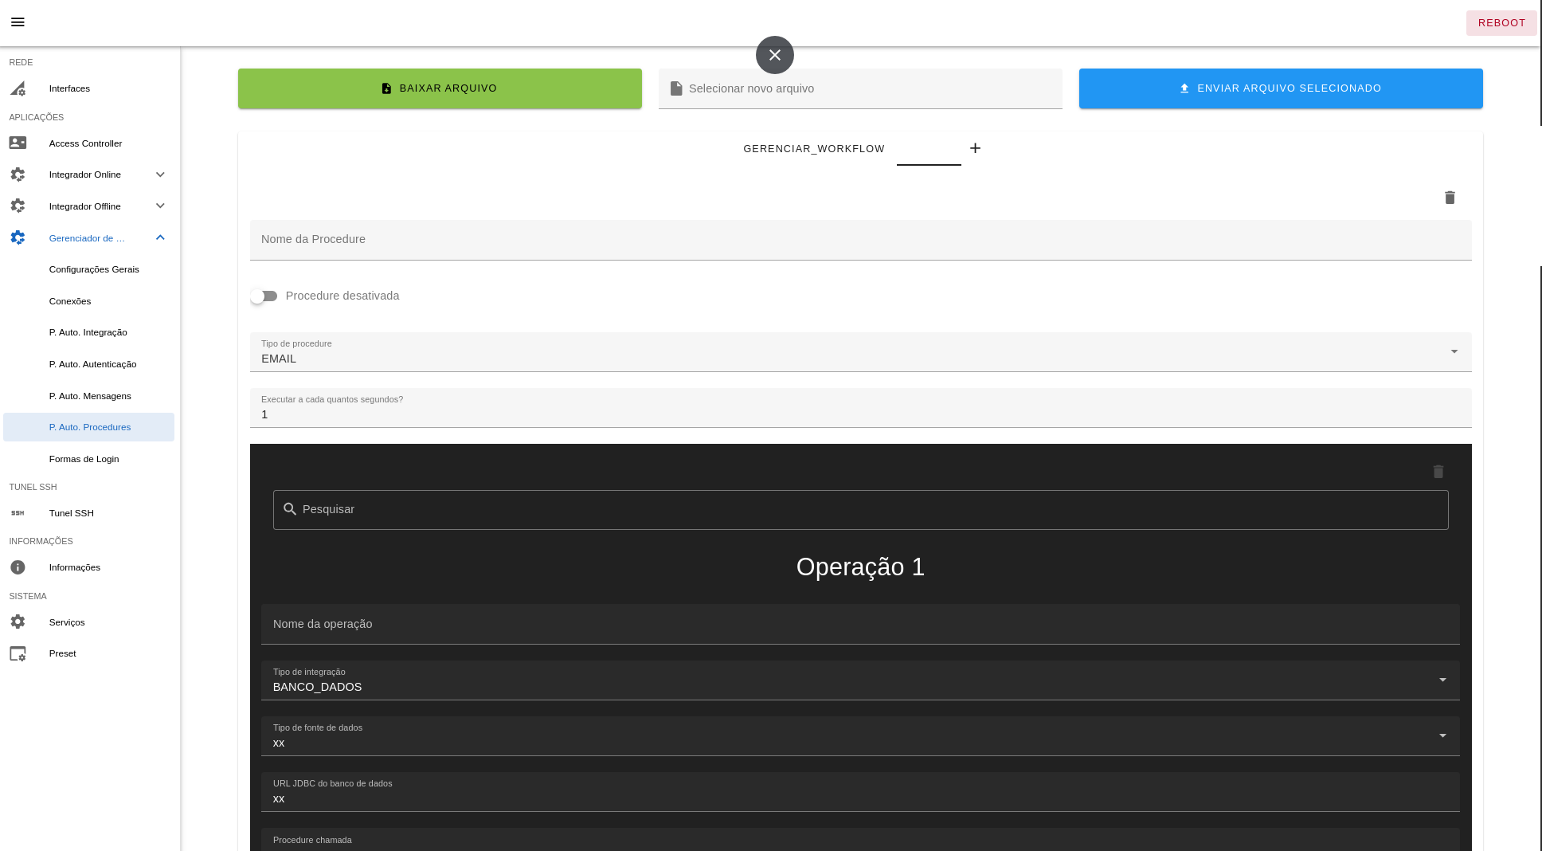Click the Baixar Arquivo button
This screenshot has height=851, width=1542.
coord(440,88)
